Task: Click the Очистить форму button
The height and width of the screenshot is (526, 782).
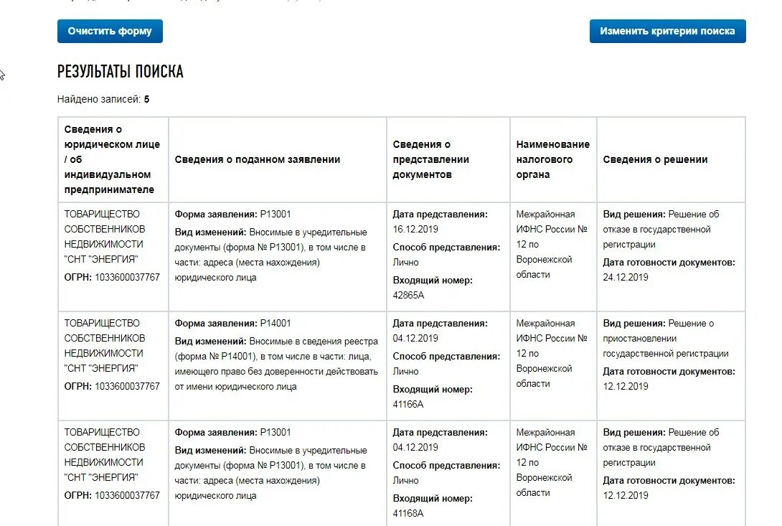Action: point(110,32)
